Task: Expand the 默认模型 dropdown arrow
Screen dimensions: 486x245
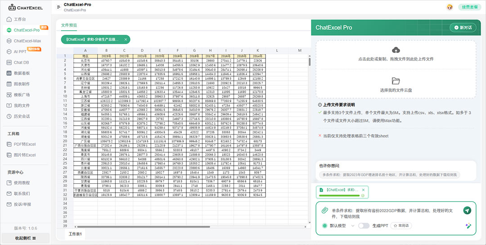Action: click(352, 226)
